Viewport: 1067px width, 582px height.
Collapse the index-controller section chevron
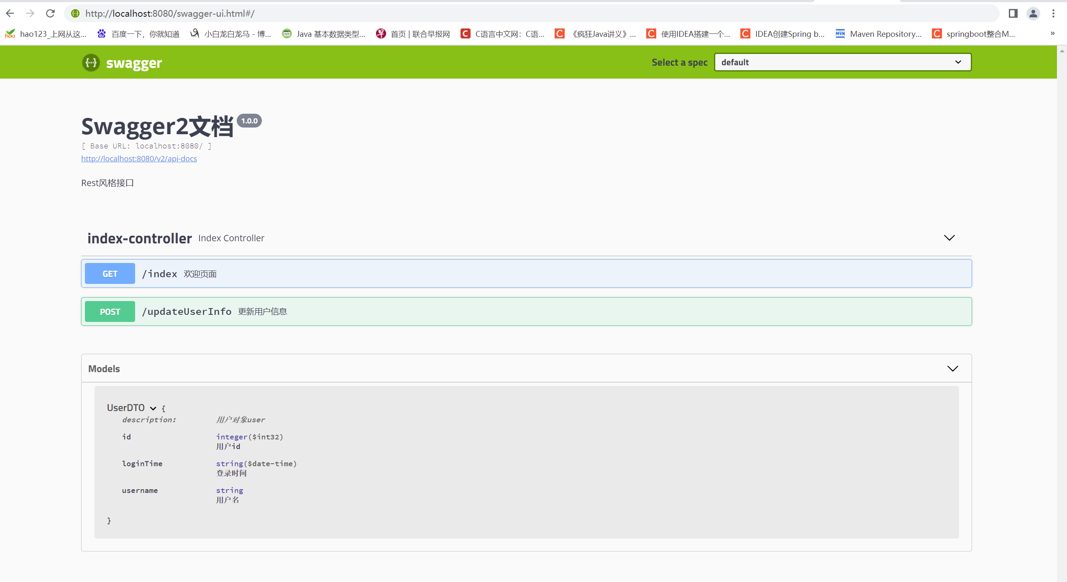coord(949,238)
